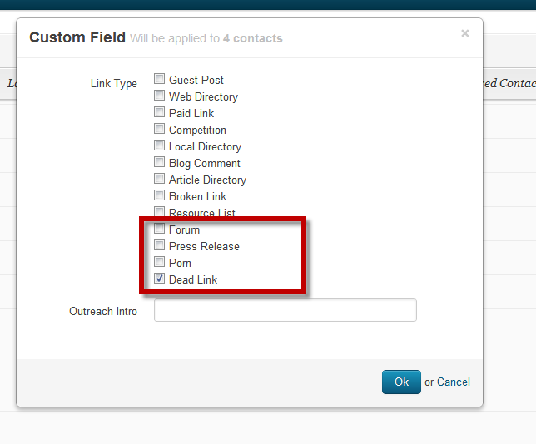This screenshot has width=536, height=444.
Task: Enable the Web Directory option
Action: 159,96
